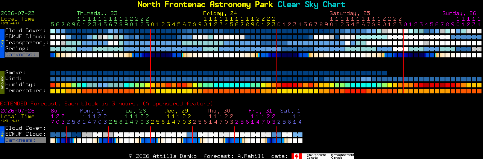Open the highlighted Darkness label in main chart
The height and width of the screenshot is (159, 483).
pos(22,54)
